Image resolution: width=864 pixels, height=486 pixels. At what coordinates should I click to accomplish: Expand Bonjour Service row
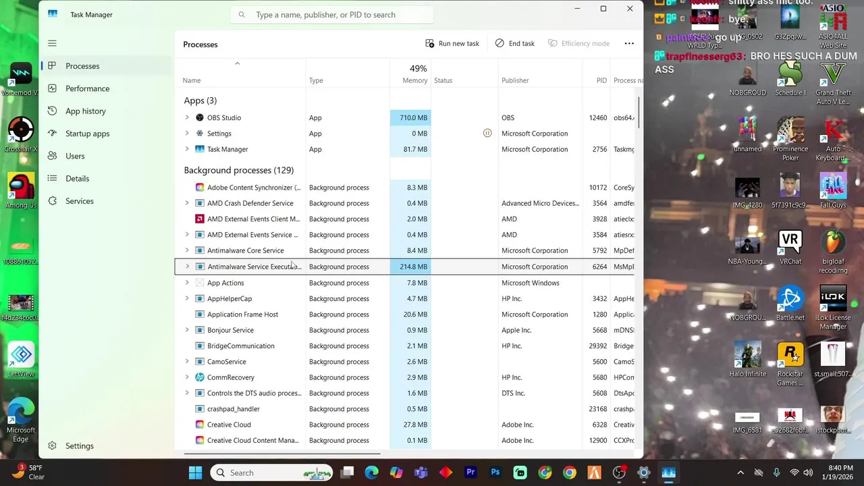pos(187,330)
